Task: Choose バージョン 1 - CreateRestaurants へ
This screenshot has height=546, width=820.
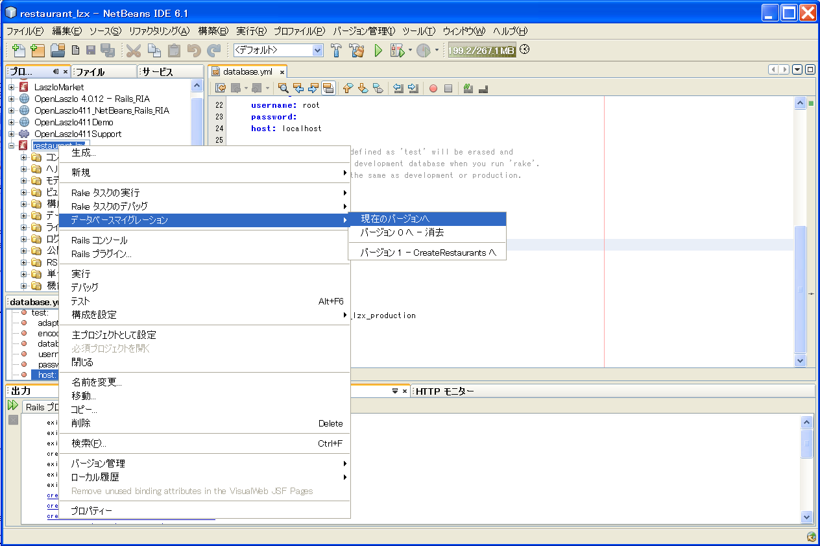Action: [x=427, y=253]
